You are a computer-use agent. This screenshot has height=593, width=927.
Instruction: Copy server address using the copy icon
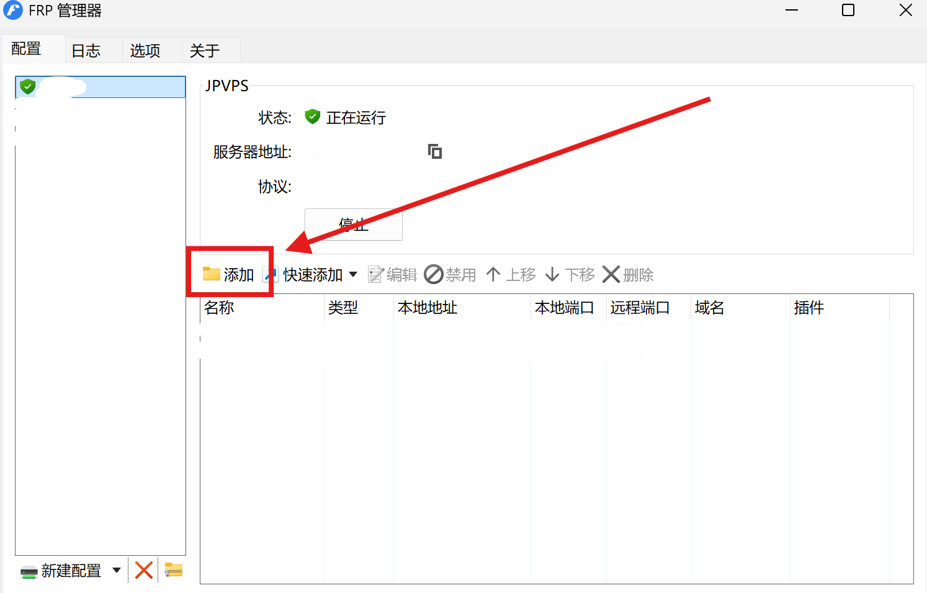click(435, 151)
